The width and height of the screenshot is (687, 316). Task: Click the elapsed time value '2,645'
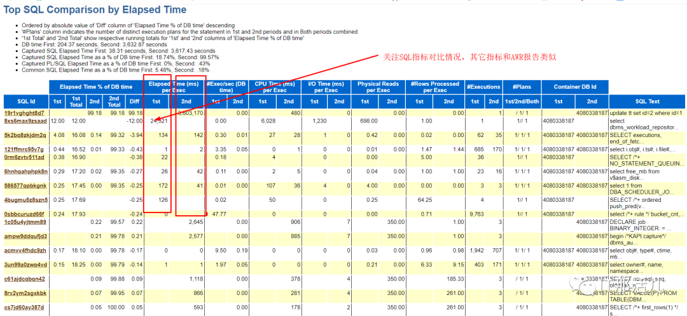pyautogui.click(x=195, y=222)
